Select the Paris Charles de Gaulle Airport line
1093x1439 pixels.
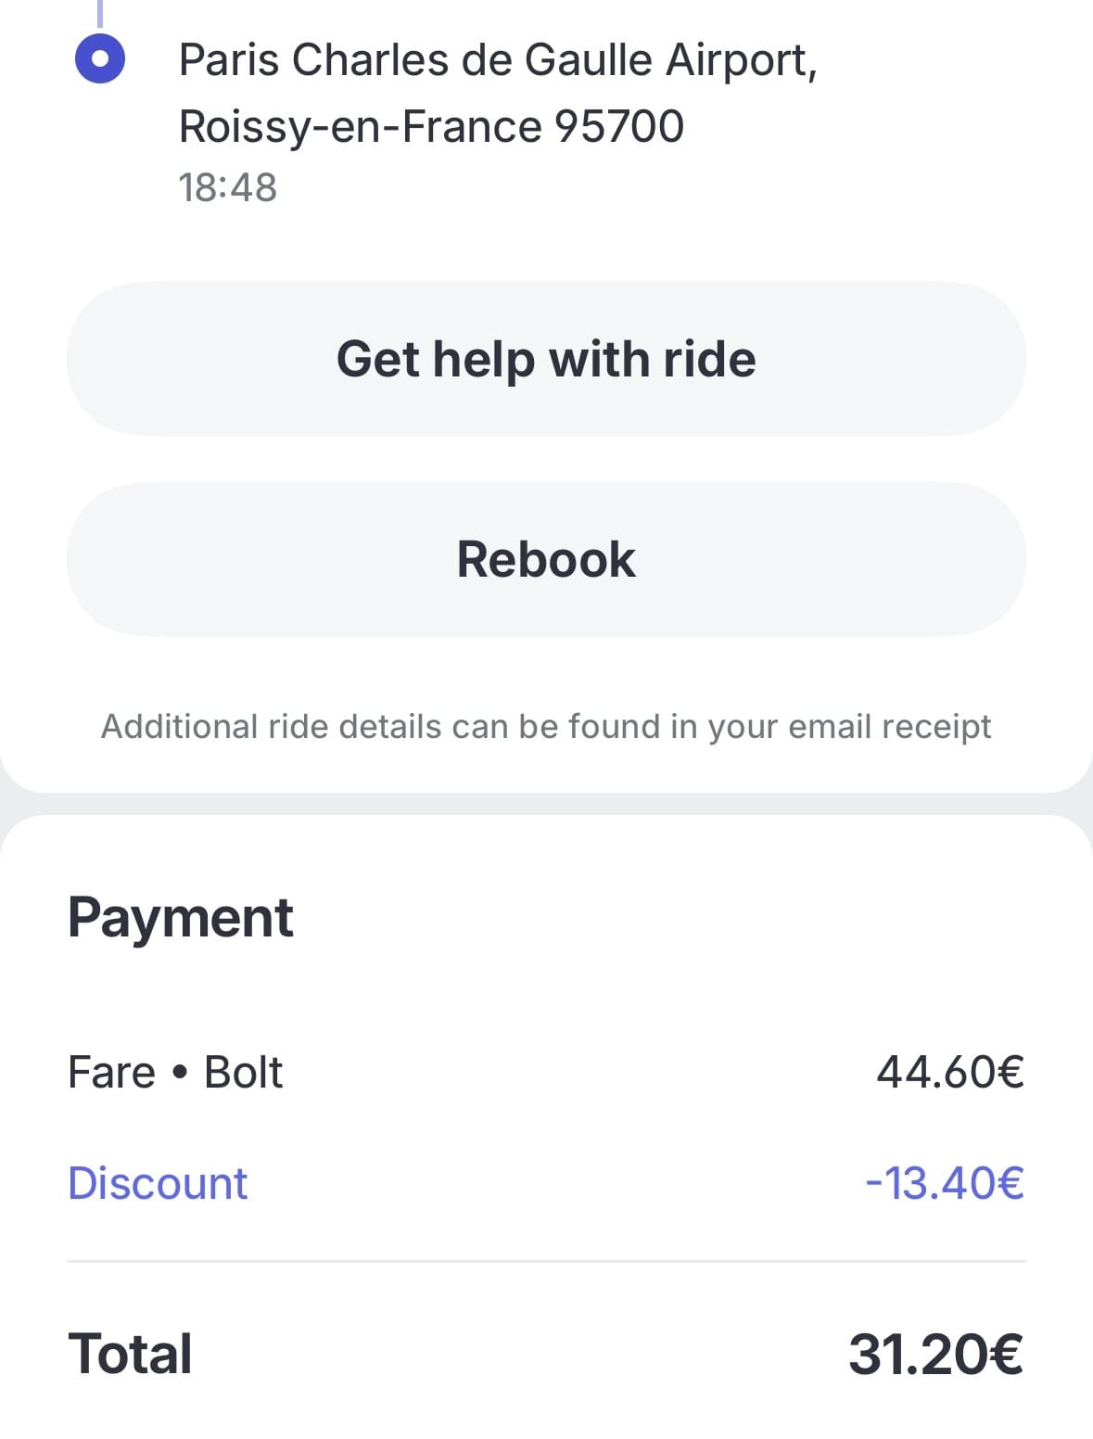pyautogui.click(x=498, y=60)
